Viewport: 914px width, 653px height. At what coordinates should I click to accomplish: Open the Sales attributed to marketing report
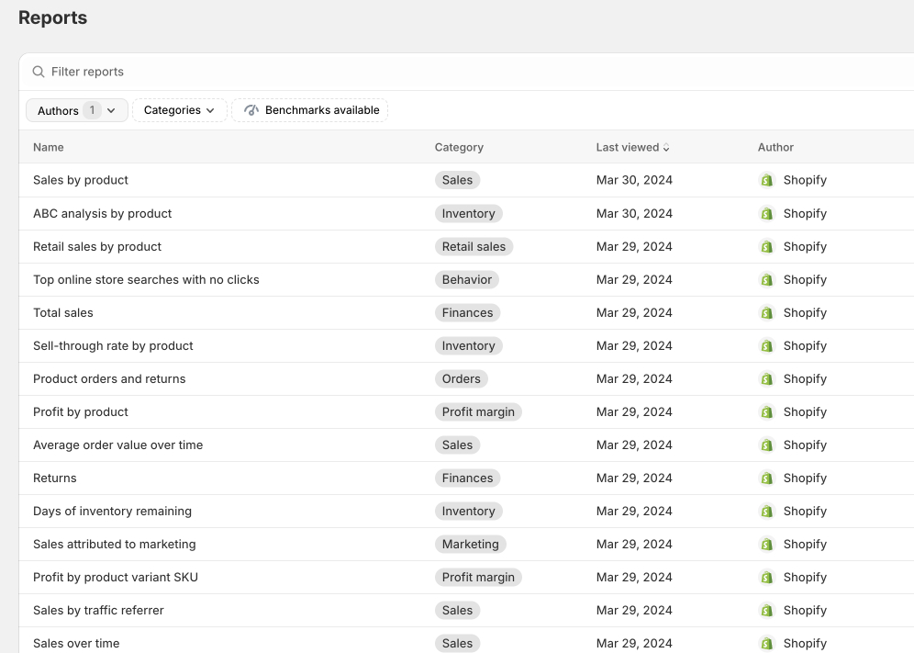pyautogui.click(x=114, y=545)
